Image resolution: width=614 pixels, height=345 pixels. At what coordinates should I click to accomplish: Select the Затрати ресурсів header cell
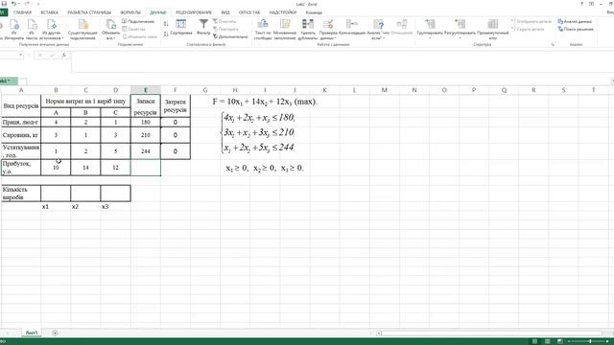coord(175,105)
